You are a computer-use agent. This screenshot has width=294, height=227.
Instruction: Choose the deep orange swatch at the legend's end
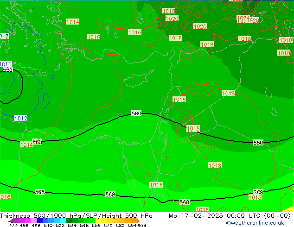(x=138, y=221)
